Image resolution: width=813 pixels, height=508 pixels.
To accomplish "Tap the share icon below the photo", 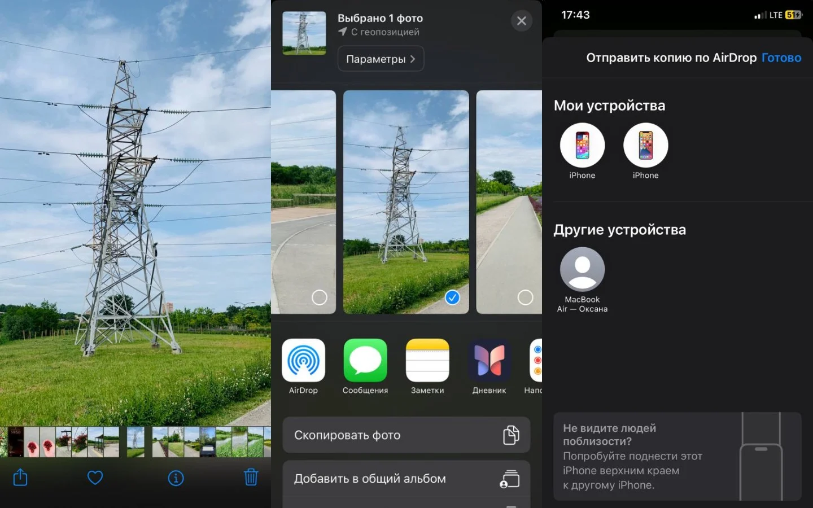I will 20,478.
